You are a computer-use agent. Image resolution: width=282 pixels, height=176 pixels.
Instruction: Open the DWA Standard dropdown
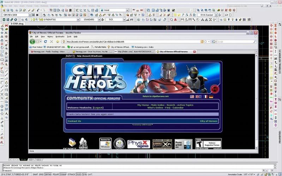(x=216, y=15)
